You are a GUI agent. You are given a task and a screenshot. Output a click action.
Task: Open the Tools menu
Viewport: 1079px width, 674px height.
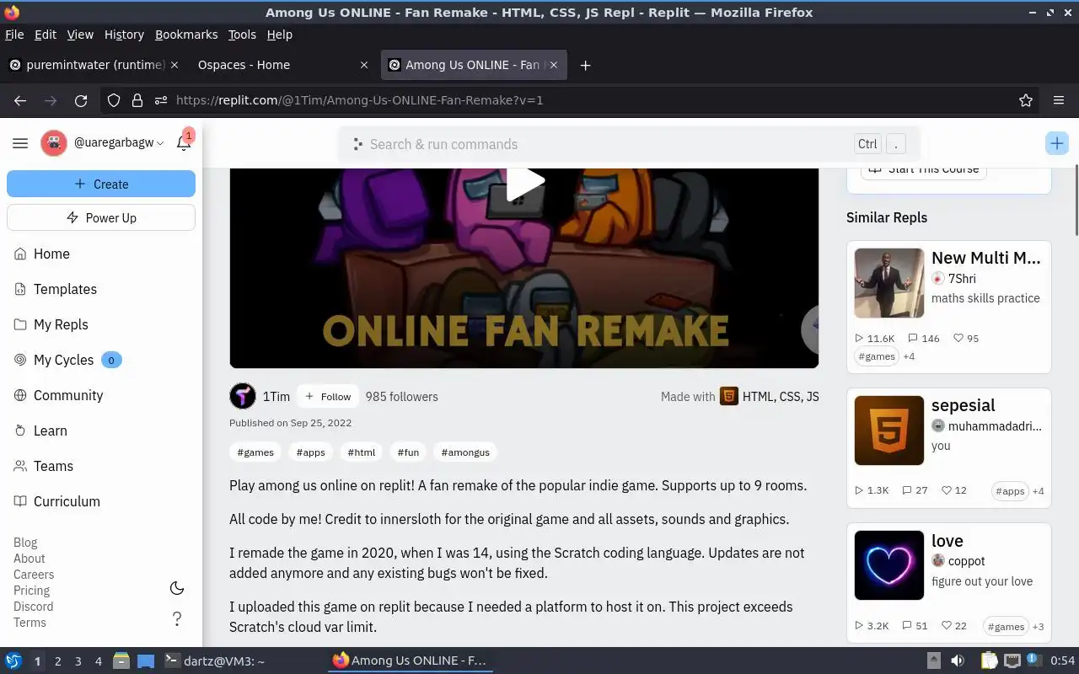(x=242, y=35)
